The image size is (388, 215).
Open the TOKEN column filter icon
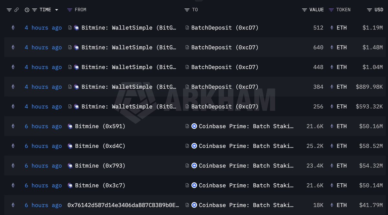click(x=331, y=10)
